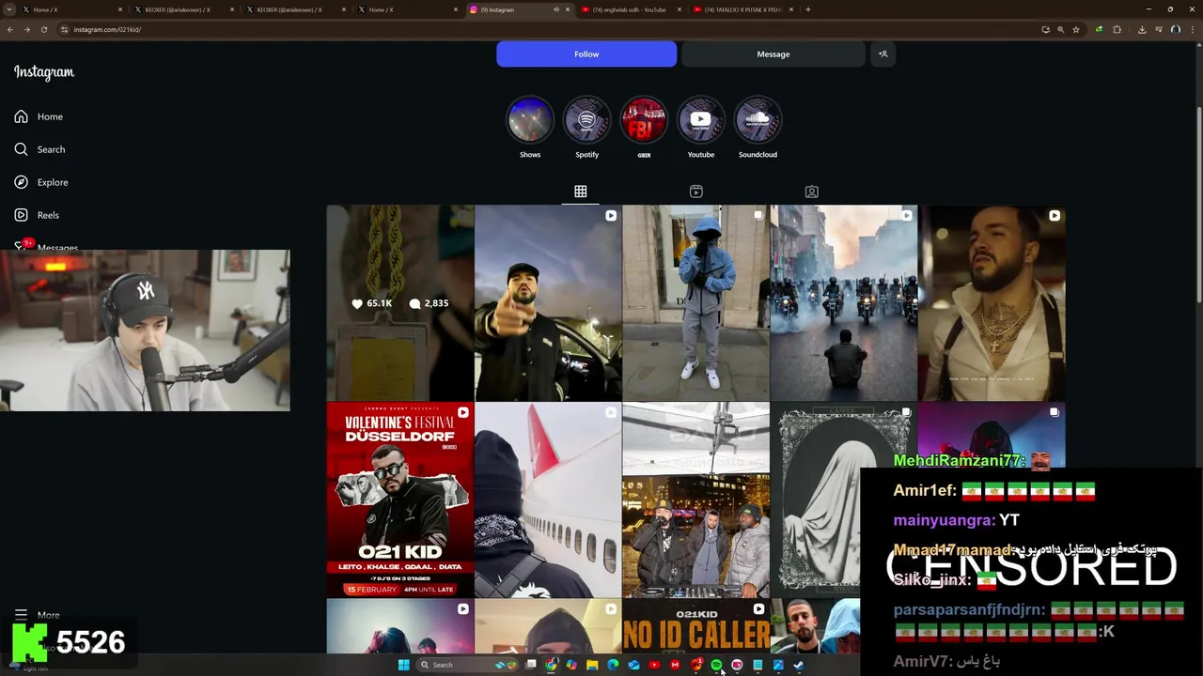Image resolution: width=1203 pixels, height=676 pixels.
Task: Open a new browser tab
Action: coord(808,9)
